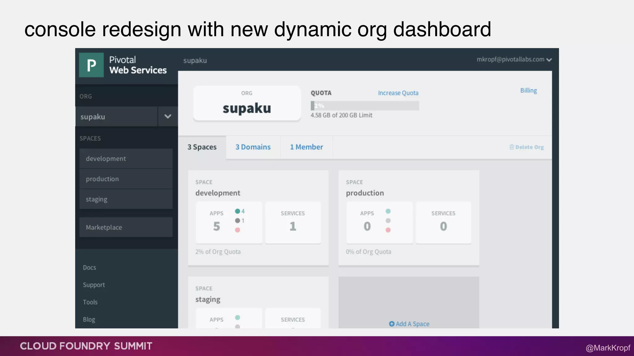Screen dimensions: 634x356
Task: Click the development APPS 5 tile
Action: 229,222
